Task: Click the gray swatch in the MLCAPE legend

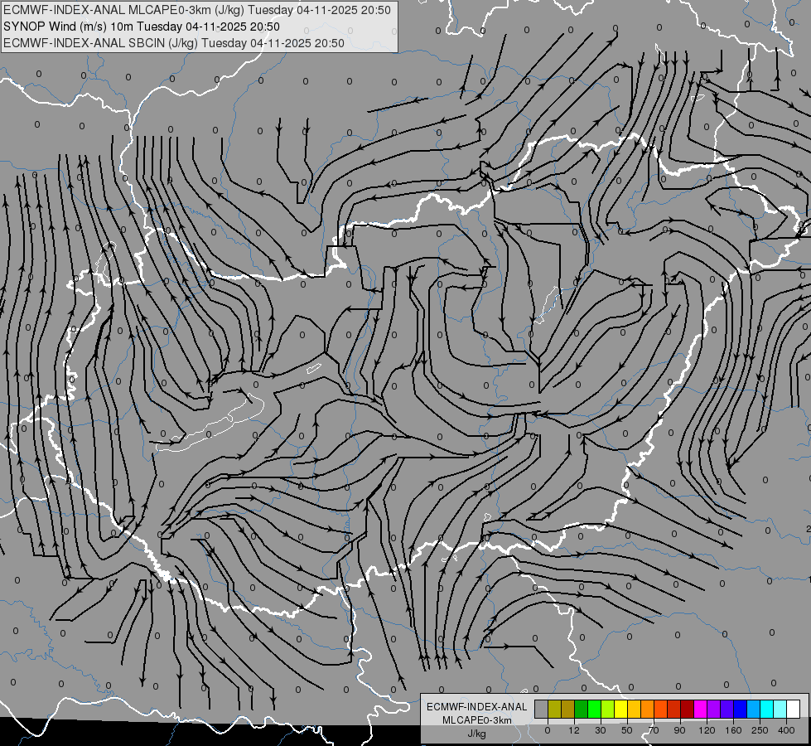Action: [542, 710]
